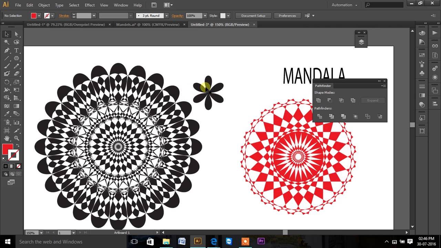Open the Color panel from dock
This screenshot has height=248, width=441.
point(422,33)
